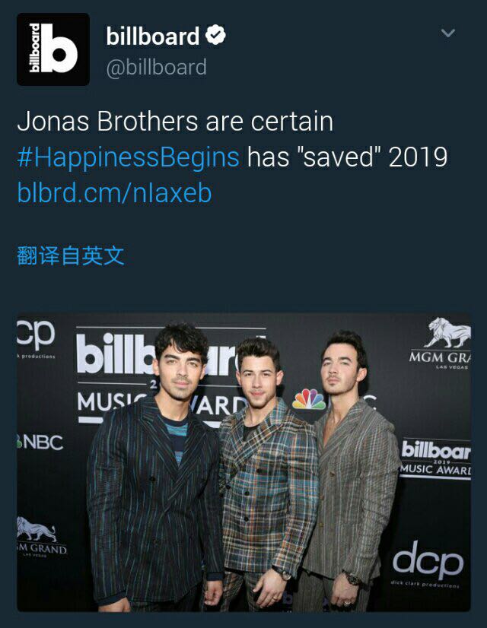Tap the man in dark striped suit
The height and width of the screenshot is (628, 487).
pos(154,468)
